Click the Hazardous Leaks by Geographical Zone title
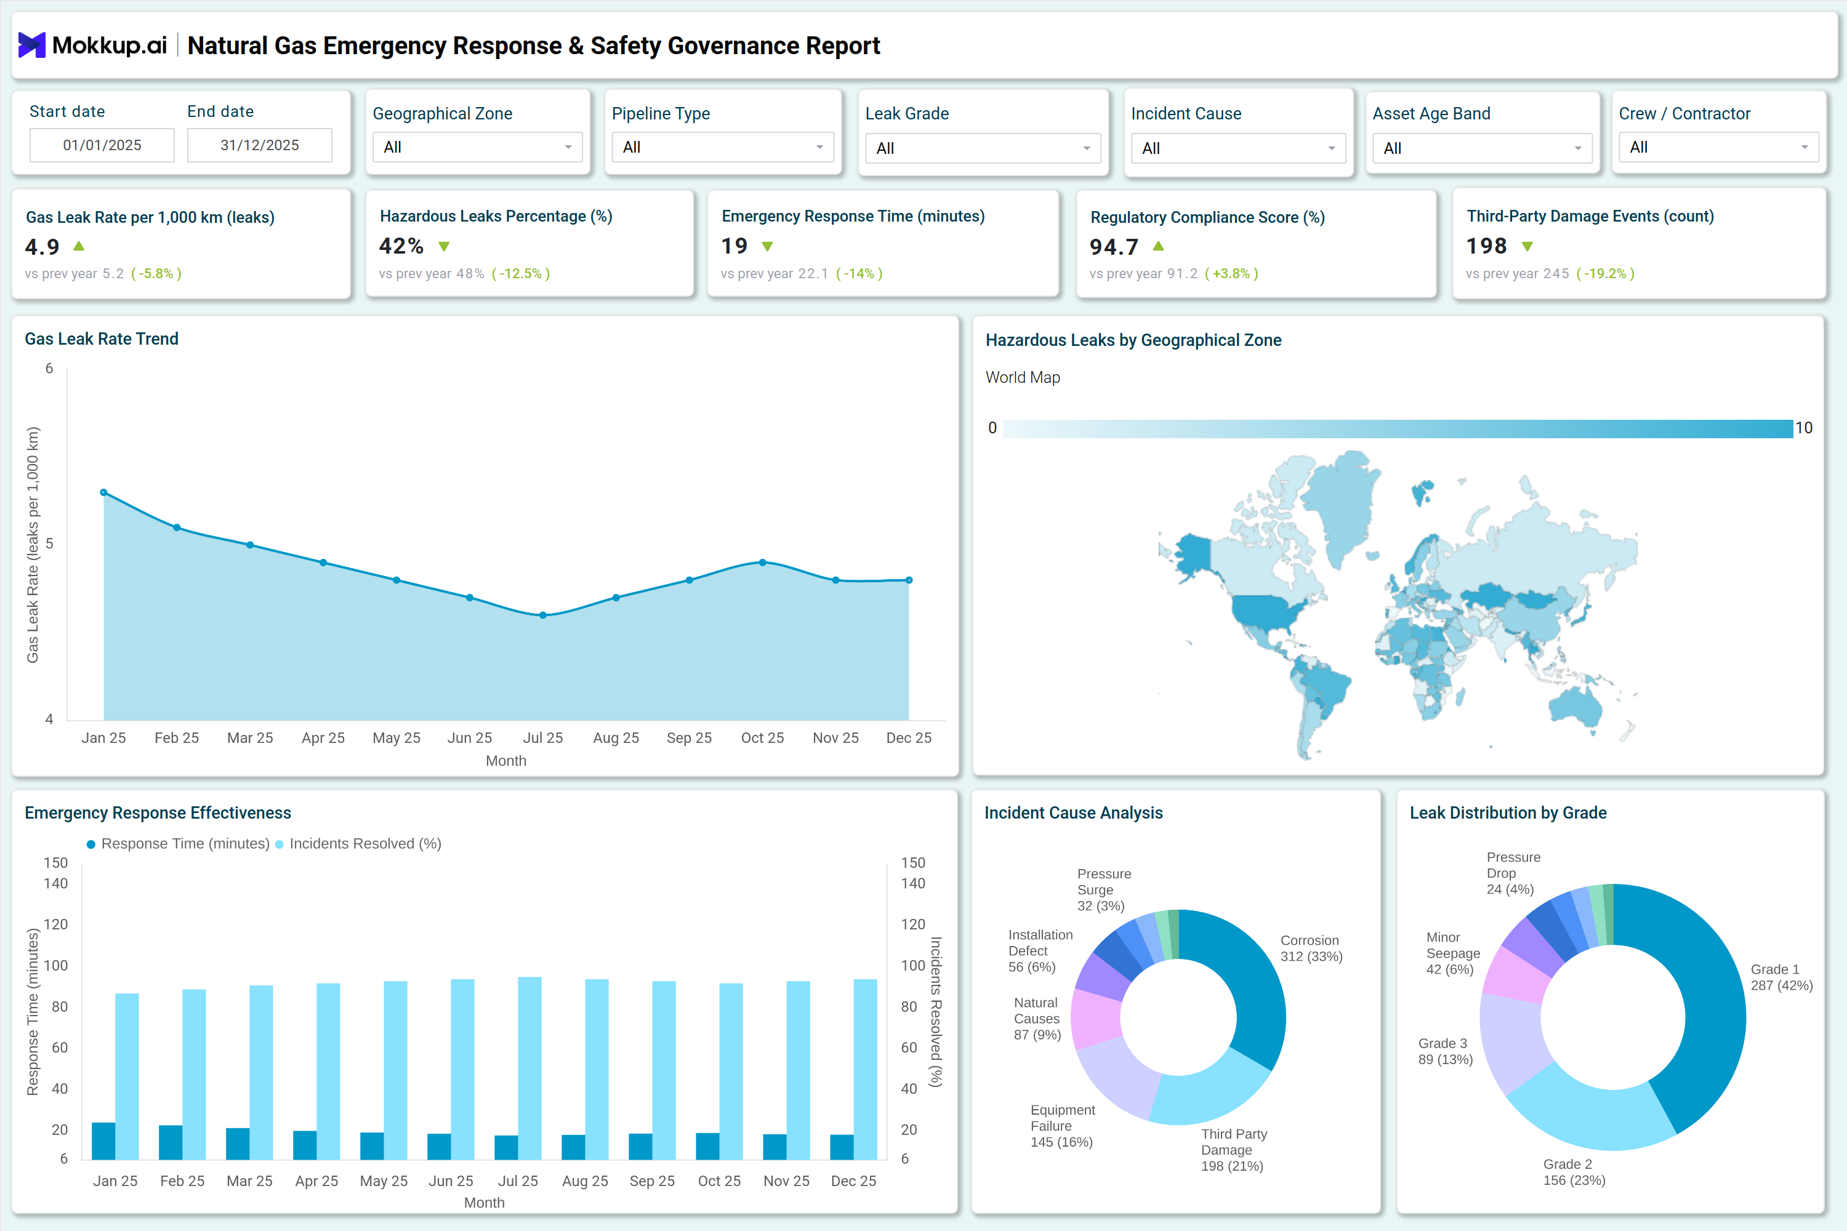The width and height of the screenshot is (1847, 1231). tap(1133, 340)
